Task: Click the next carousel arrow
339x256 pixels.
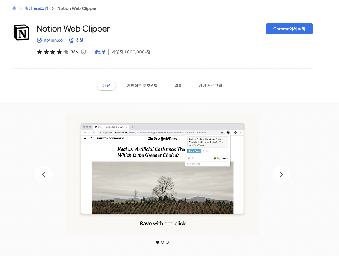Action: pos(281,174)
